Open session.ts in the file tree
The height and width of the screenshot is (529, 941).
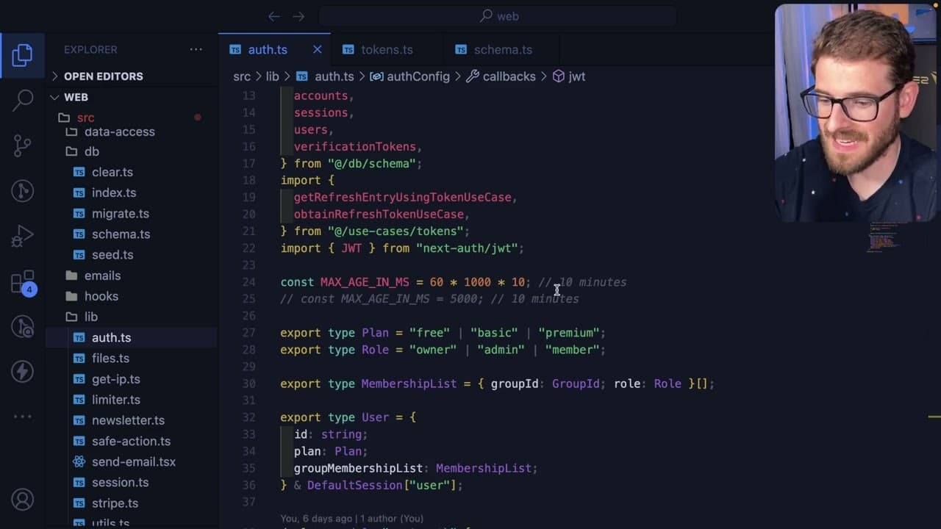[x=120, y=483]
